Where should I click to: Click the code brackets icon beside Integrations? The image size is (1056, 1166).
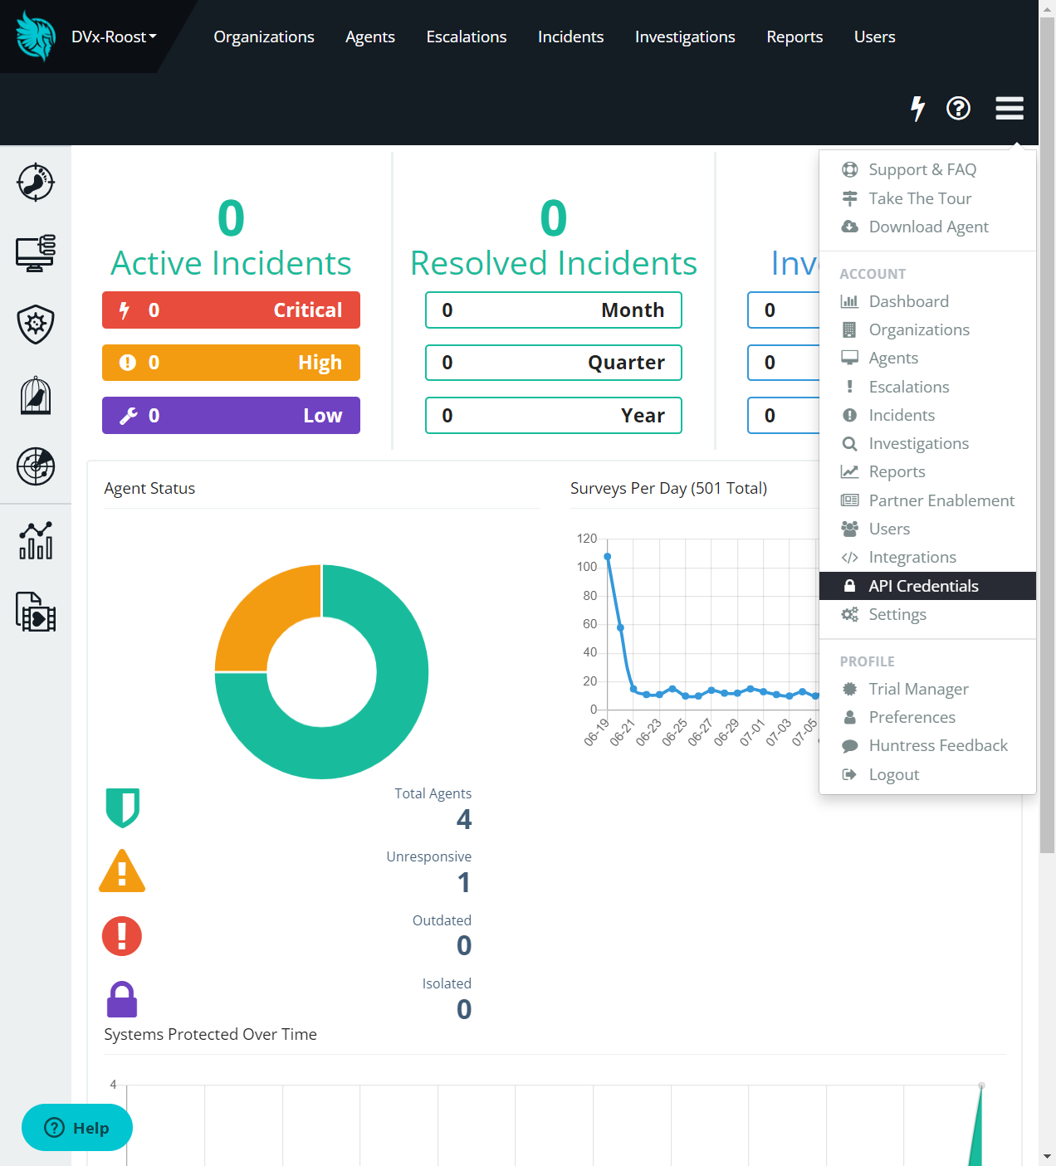tap(849, 557)
